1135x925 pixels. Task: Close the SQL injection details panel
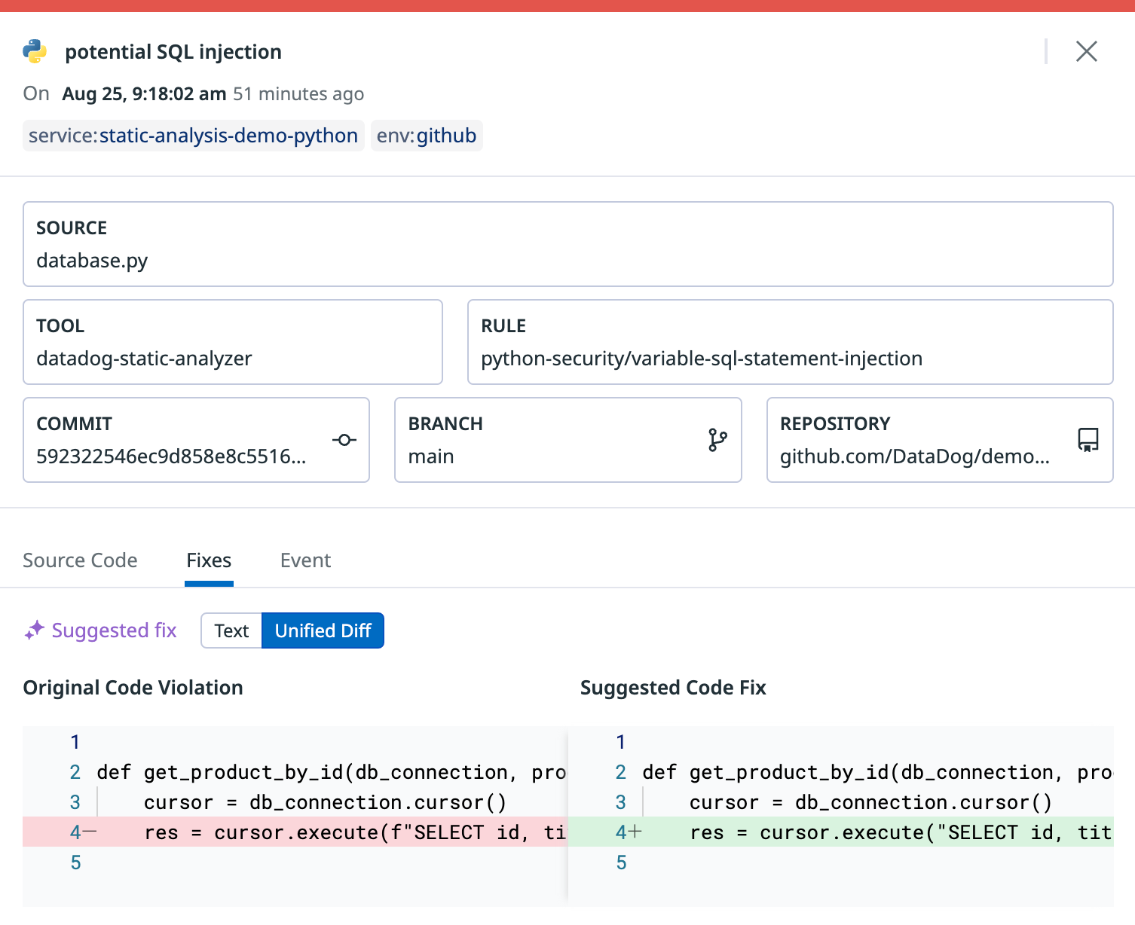click(1086, 51)
